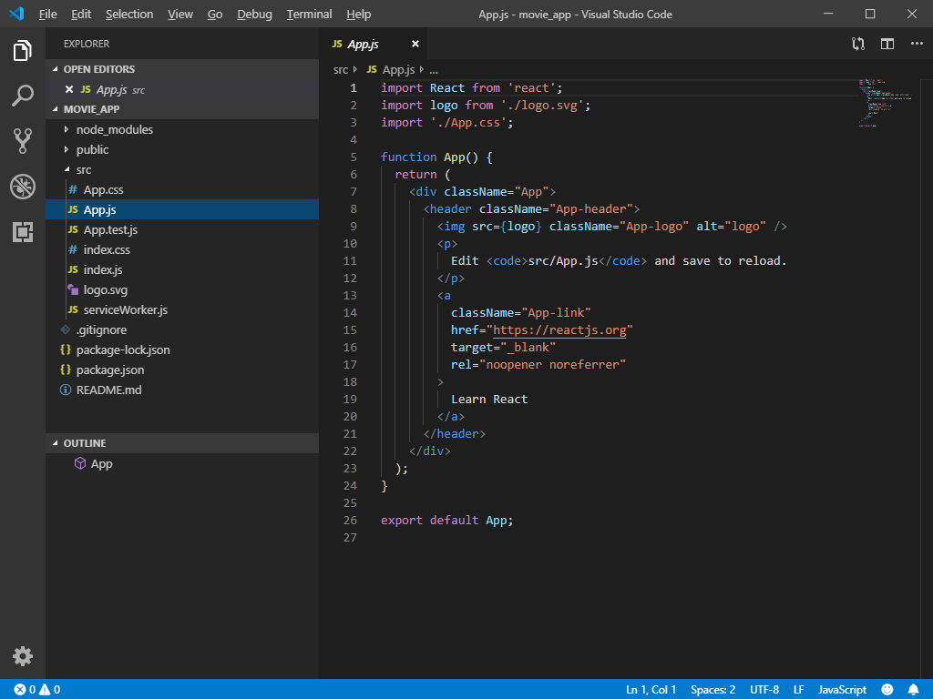Place cursor on export default App line
The height and width of the screenshot is (699, 933).
(x=446, y=520)
